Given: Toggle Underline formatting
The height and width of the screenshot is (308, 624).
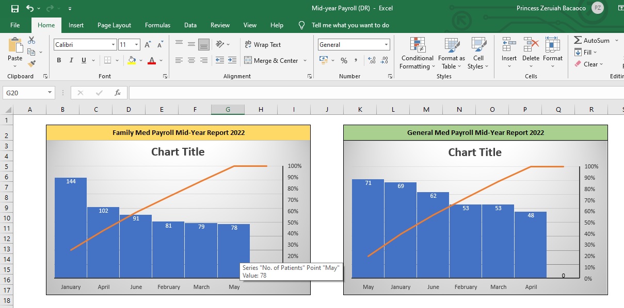Looking at the screenshot, I should [84, 60].
